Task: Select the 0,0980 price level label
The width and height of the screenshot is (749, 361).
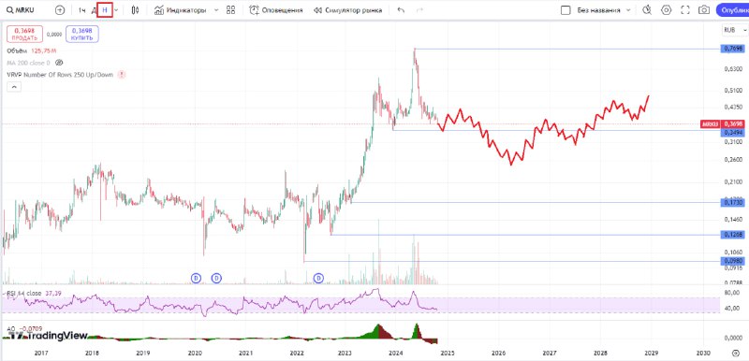Action: point(732,261)
